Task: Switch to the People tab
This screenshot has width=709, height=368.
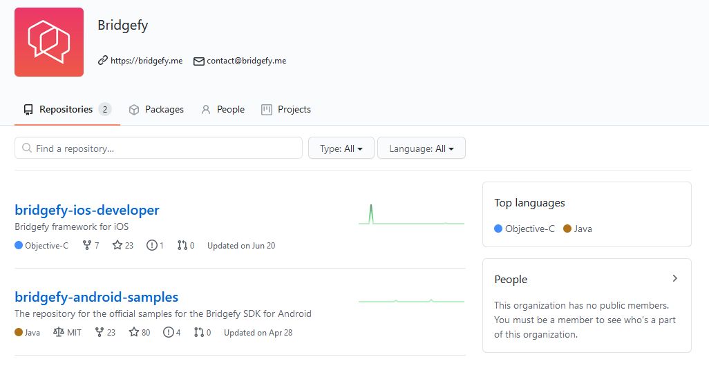Action: pos(223,109)
